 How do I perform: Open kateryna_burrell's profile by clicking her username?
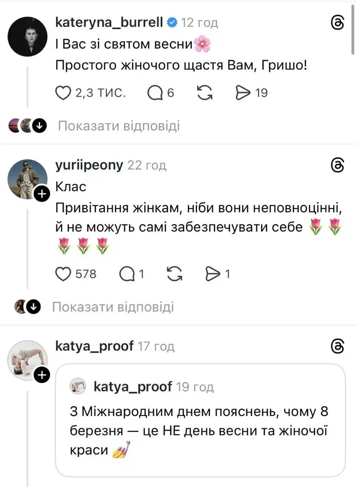click(109, 23)
